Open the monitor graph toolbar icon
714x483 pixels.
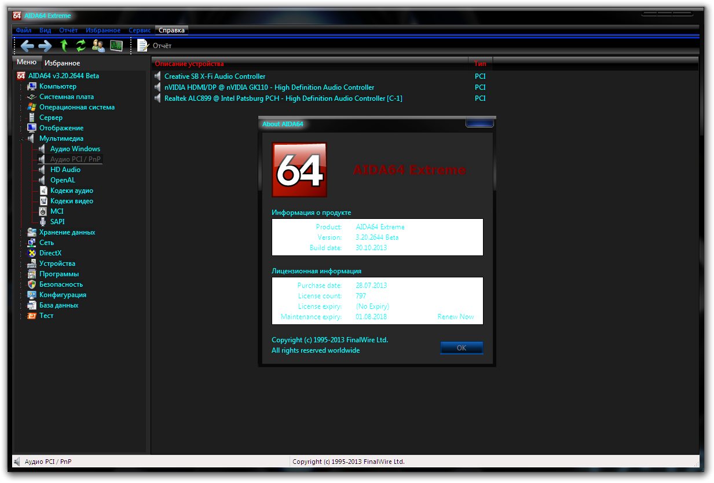[x=116, y=46]
